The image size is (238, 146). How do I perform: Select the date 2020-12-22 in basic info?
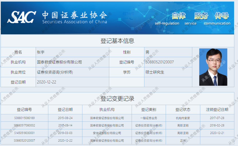47,82
